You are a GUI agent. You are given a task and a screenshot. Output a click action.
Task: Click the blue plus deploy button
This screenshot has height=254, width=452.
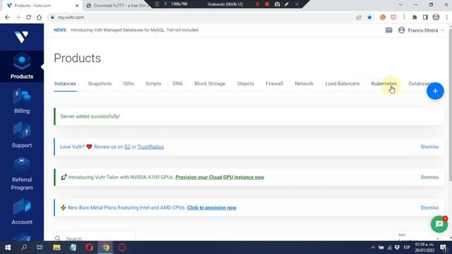tap(435, 91)
